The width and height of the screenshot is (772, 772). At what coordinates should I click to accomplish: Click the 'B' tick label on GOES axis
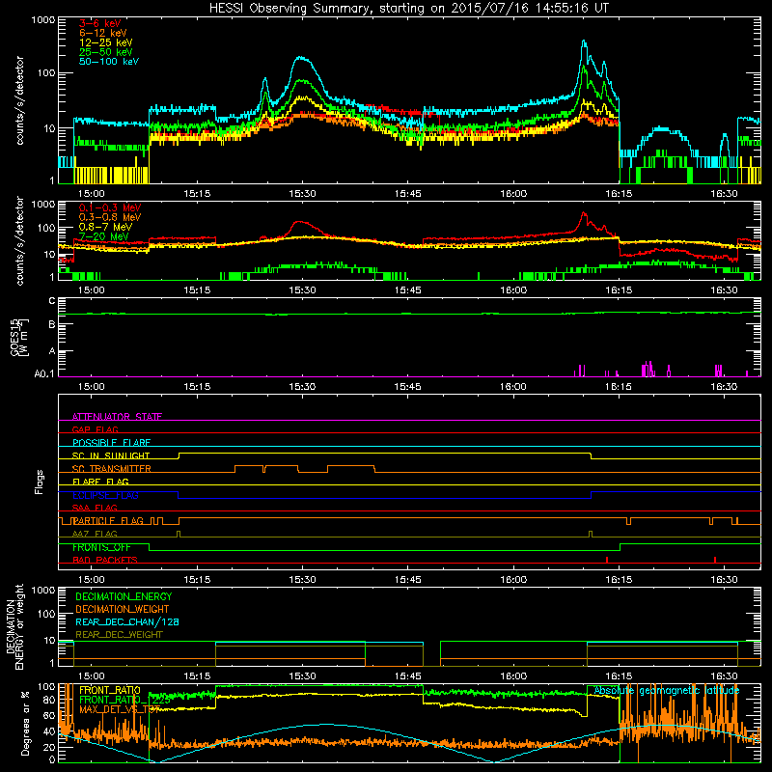[x=52, y=324]
